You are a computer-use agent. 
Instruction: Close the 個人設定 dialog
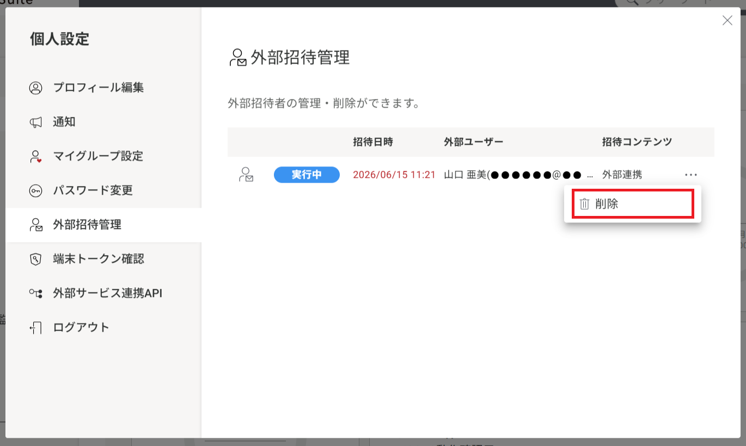(x=727, y=21)
